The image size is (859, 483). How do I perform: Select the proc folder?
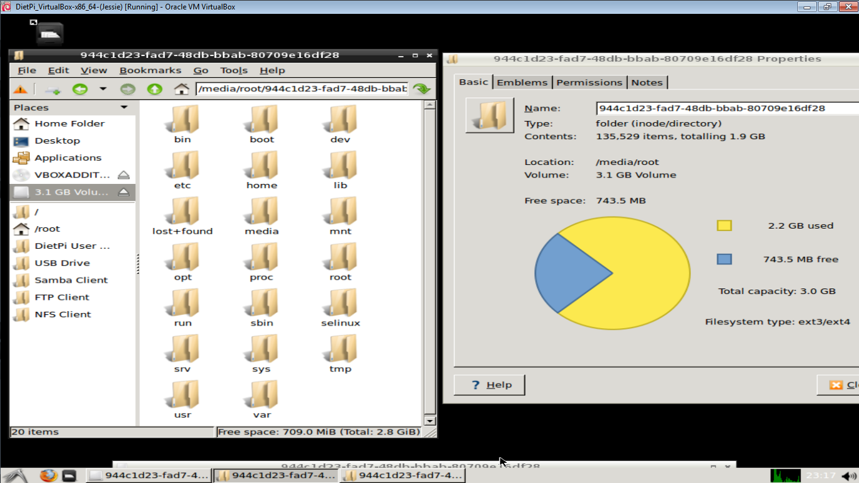pos(261,262)
